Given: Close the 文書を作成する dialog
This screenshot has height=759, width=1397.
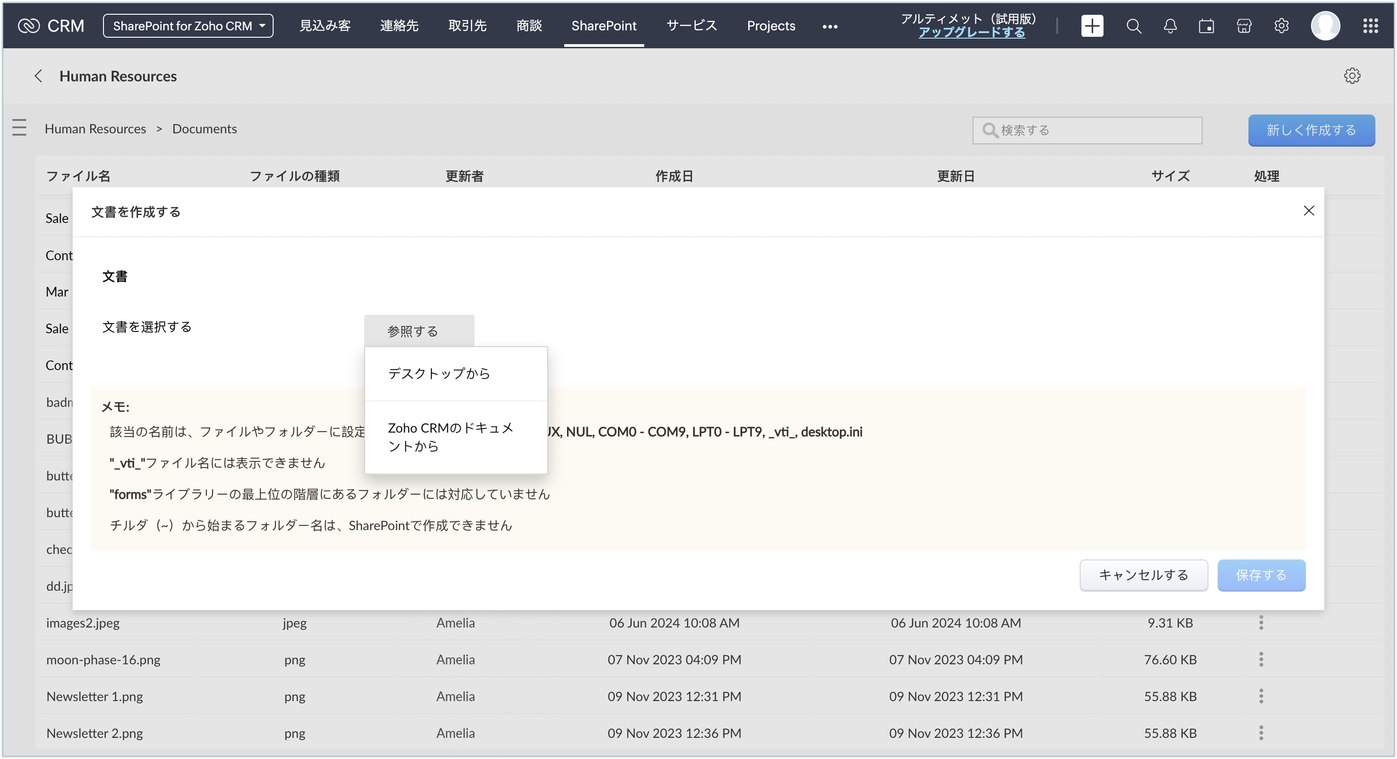Looking at the screenshot, I should pos(1309,211).
